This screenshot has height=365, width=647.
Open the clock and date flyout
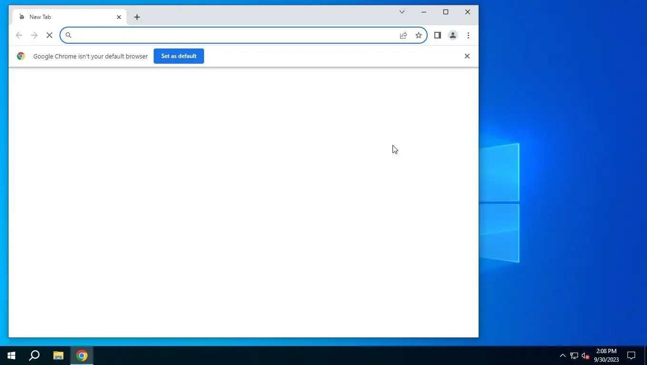tap(606, 355)
